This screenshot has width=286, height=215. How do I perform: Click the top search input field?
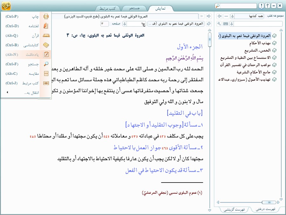click(238, 6)
